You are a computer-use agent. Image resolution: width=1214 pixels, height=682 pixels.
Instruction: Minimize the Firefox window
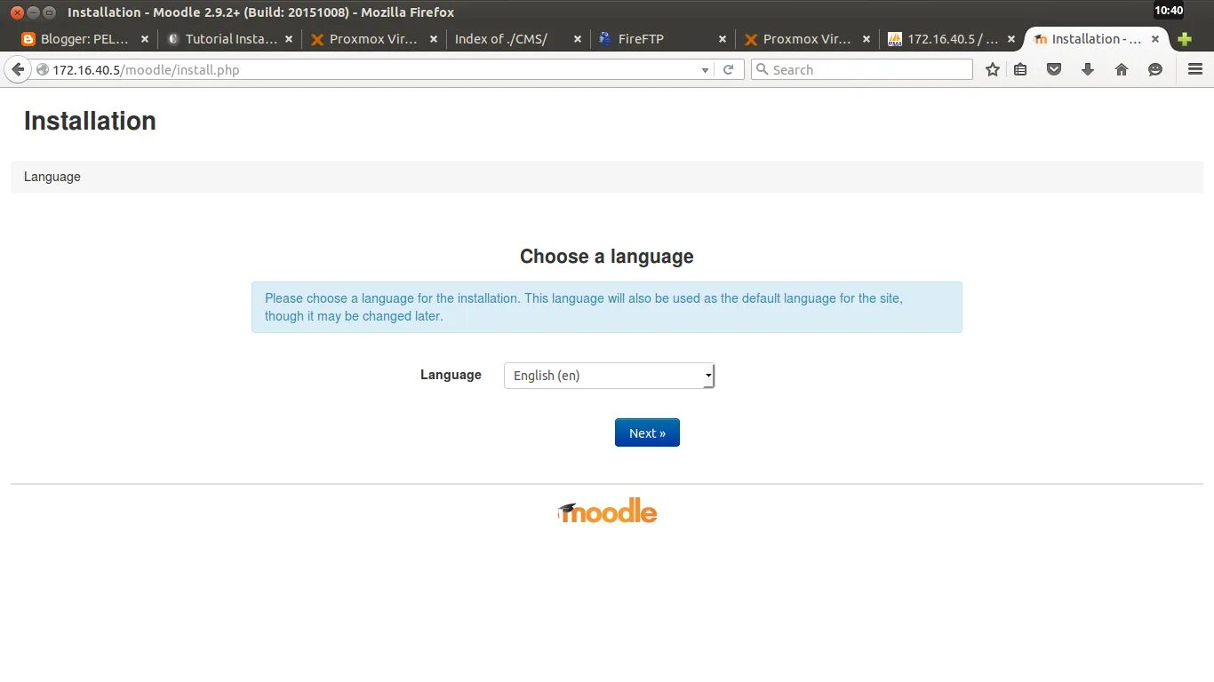pyautogui.click(x=33, y=12)
